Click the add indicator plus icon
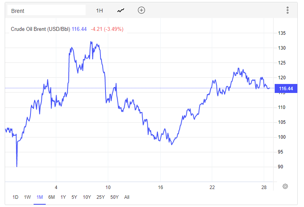 tap(141, 11)
